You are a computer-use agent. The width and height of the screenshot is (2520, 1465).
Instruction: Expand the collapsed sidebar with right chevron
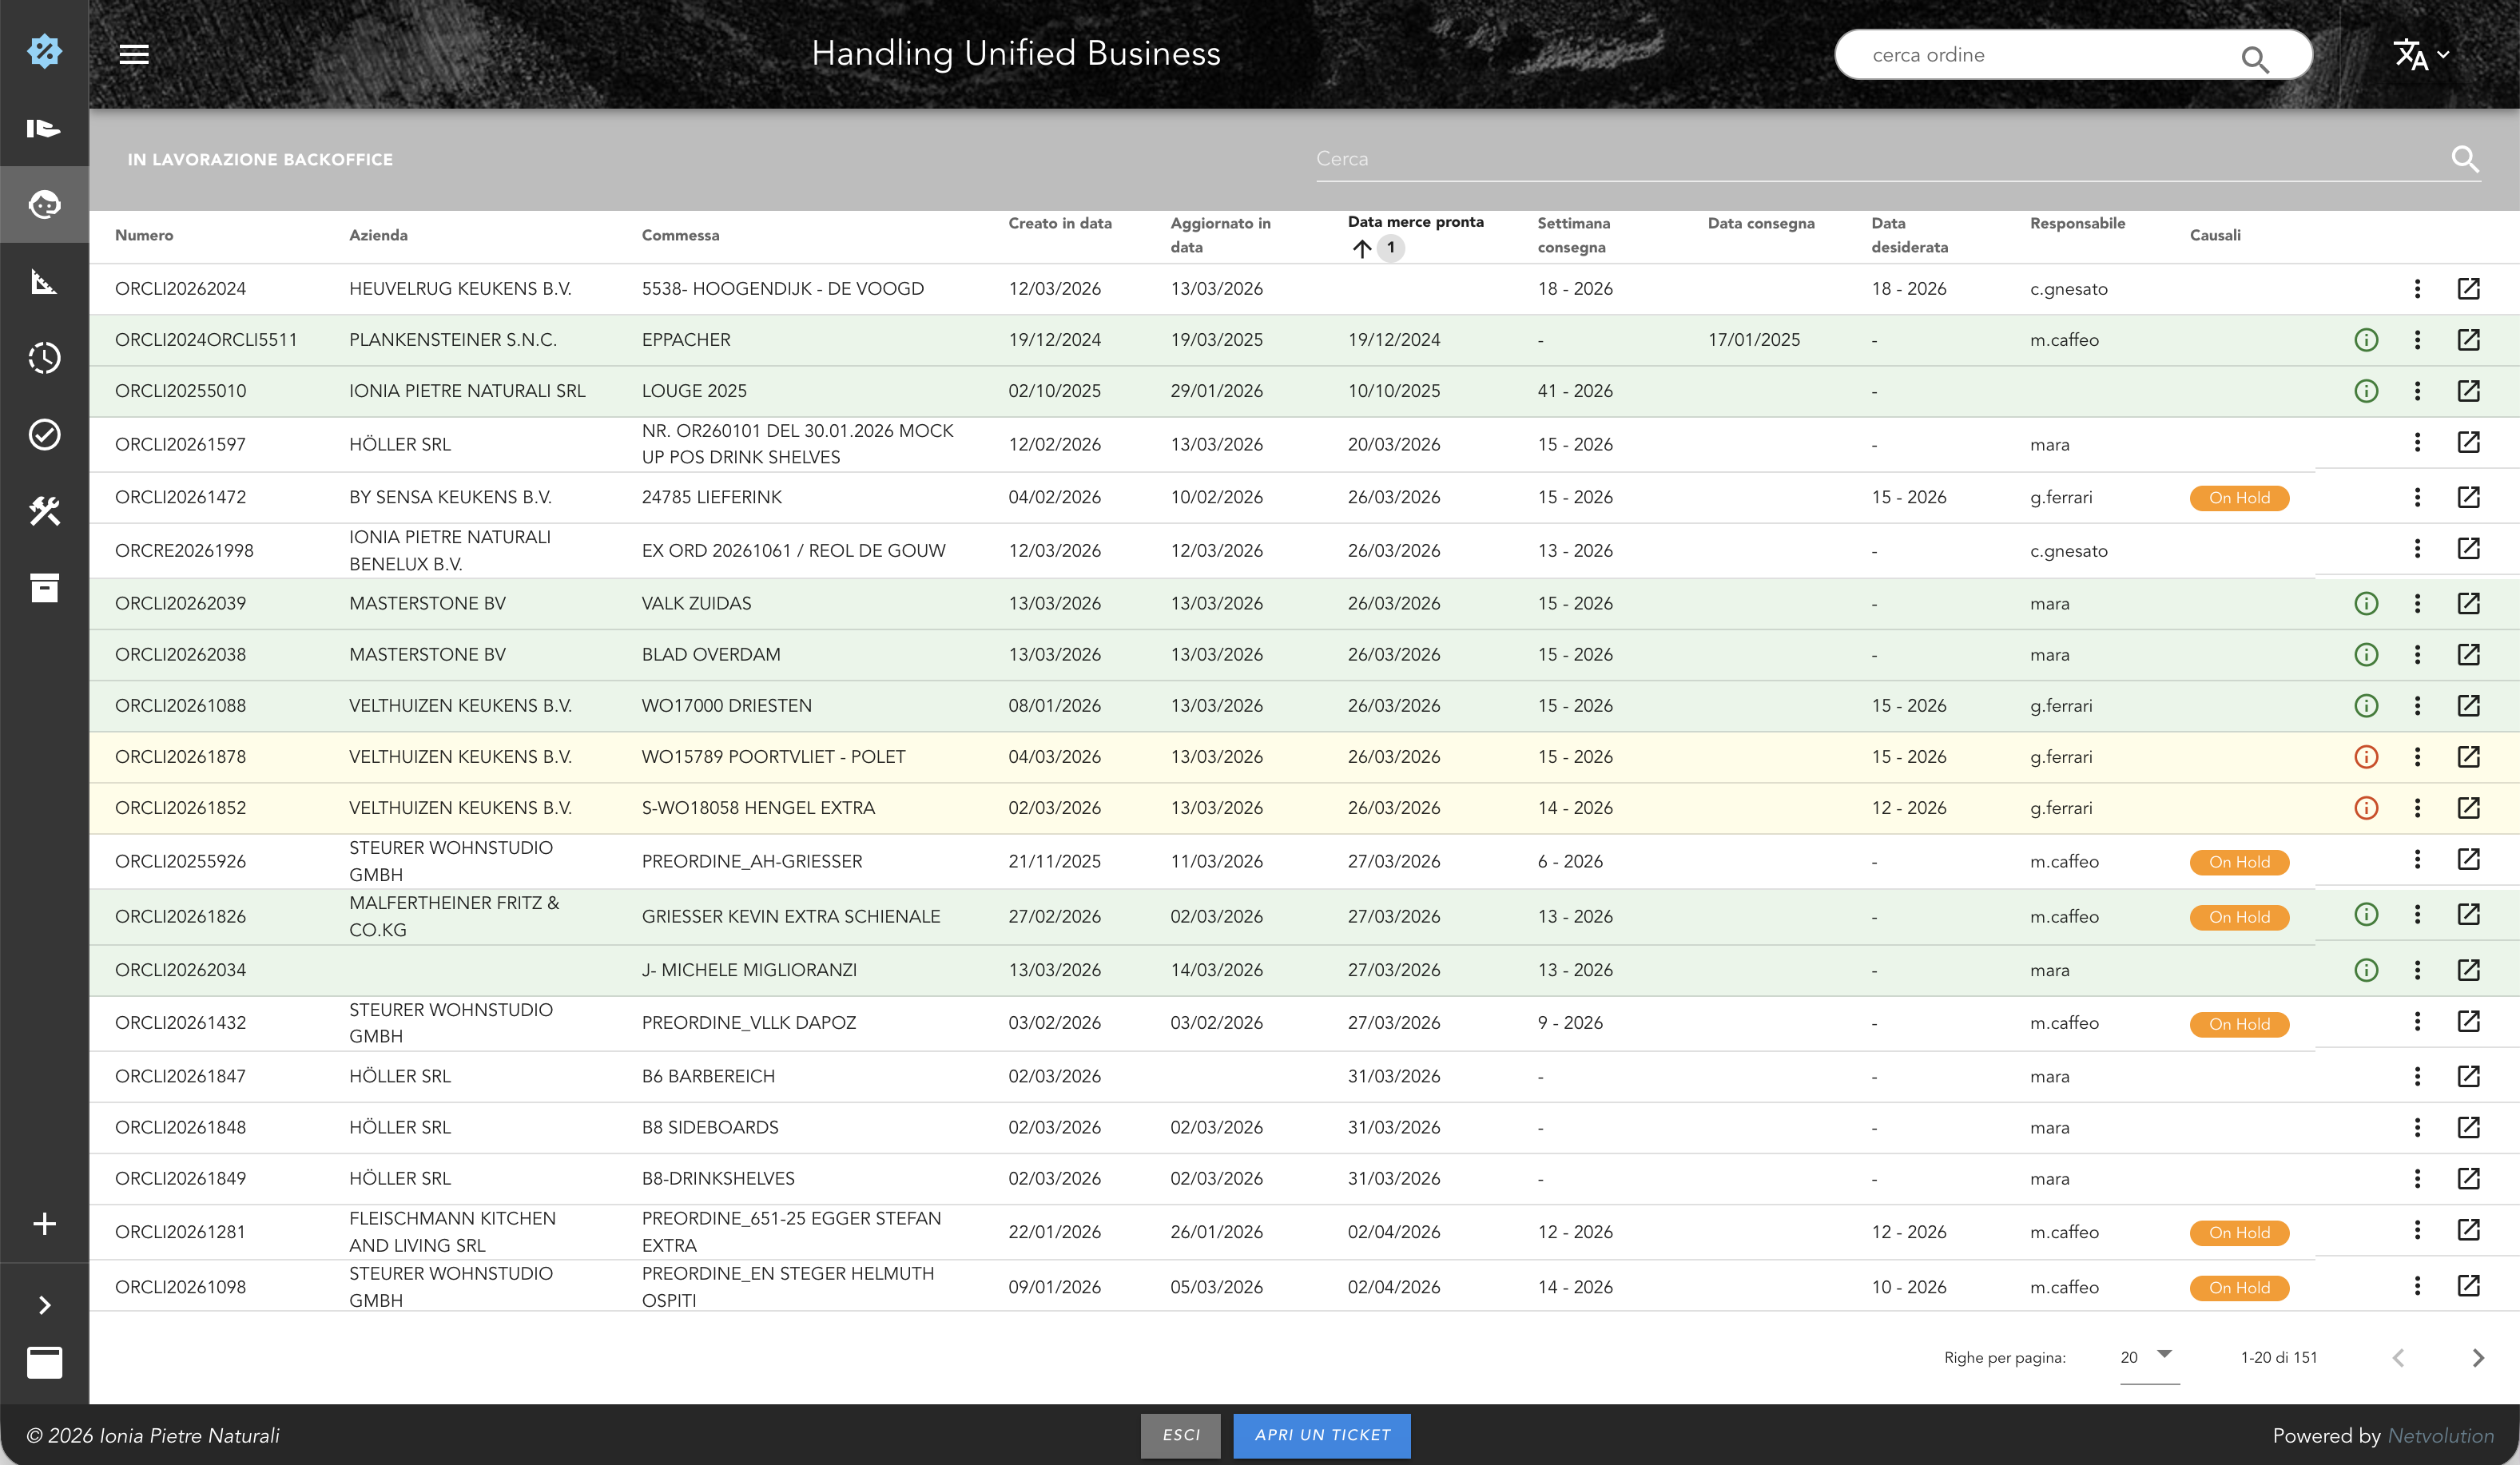[44, 1304]
